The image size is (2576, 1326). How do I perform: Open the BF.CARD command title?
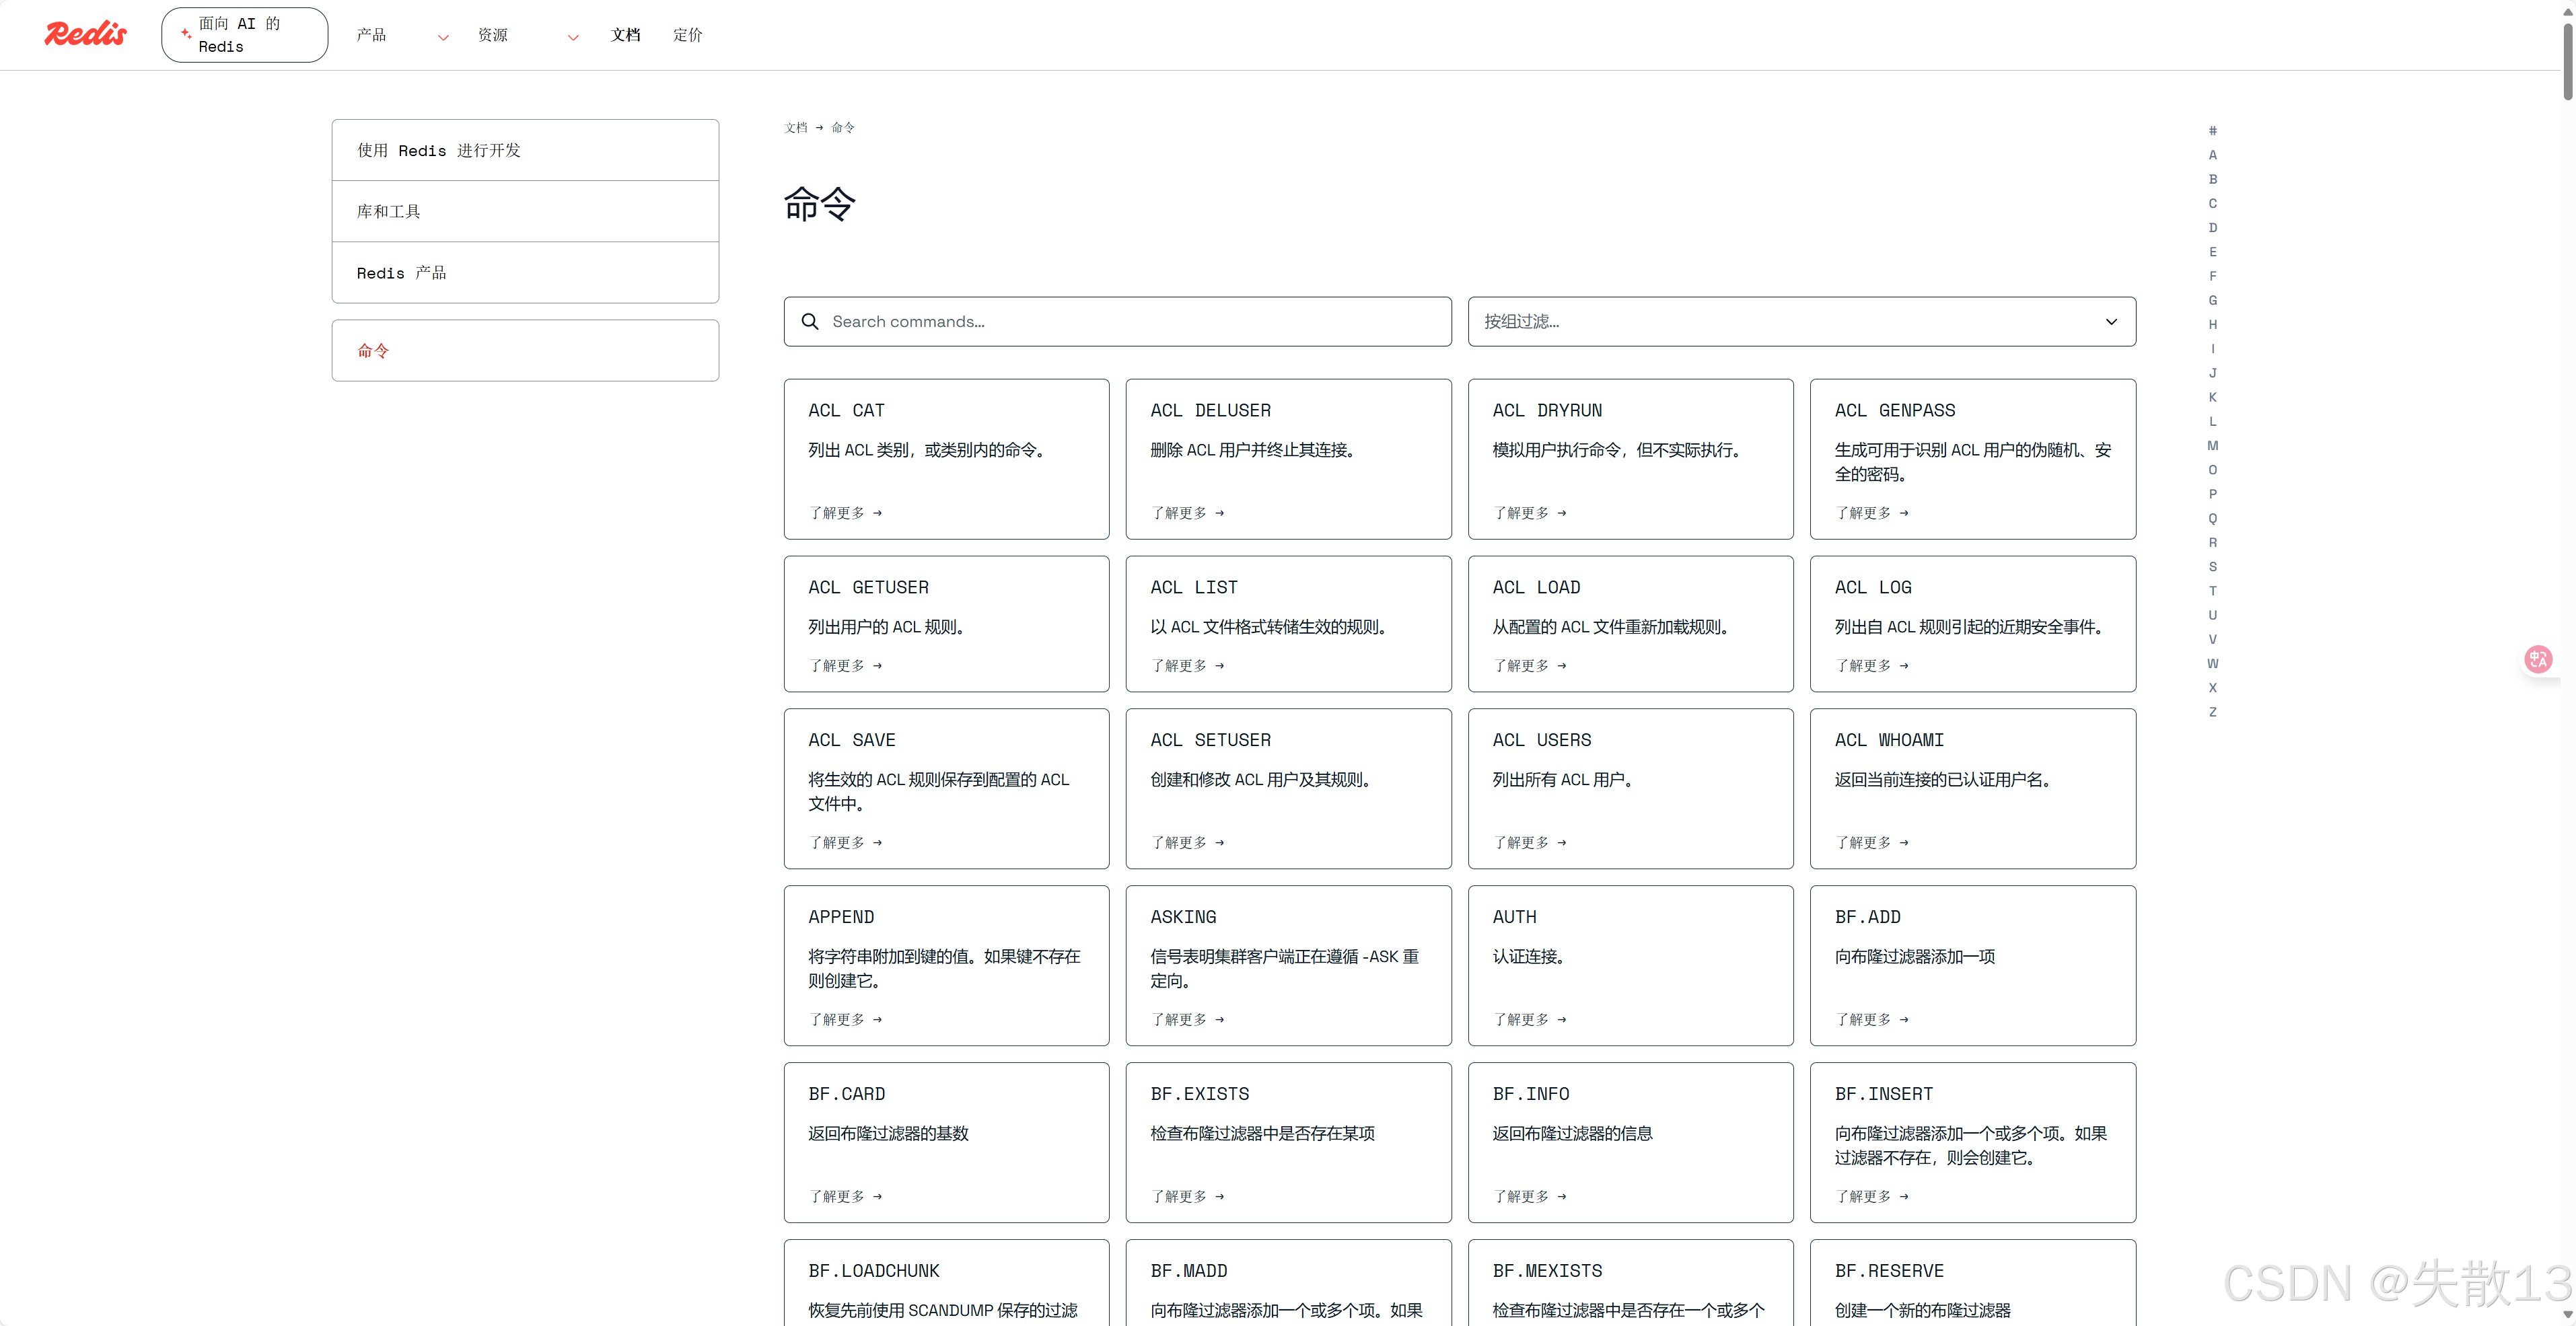click(846, 1094)
